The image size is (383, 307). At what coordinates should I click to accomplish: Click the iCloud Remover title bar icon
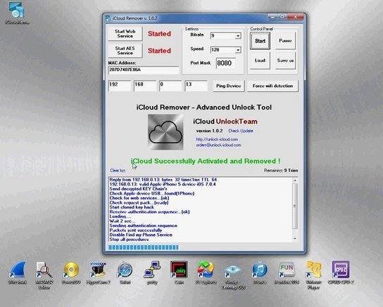(x=108, y=18)
